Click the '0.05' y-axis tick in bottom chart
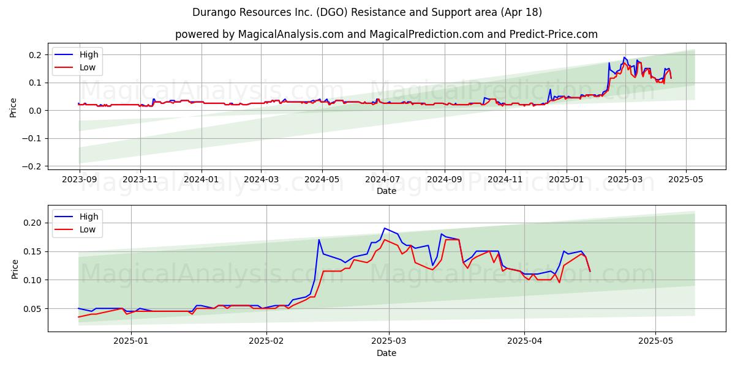The height and width of the screenshot is (367, 735). click(32, 309)
